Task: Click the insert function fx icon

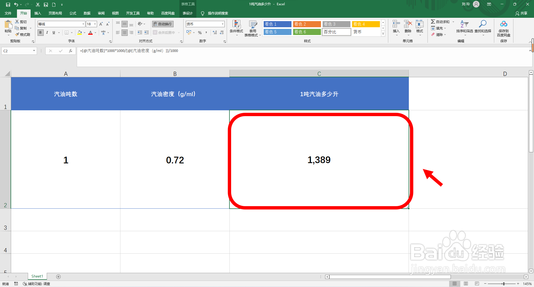Action: tap(71, 51)
